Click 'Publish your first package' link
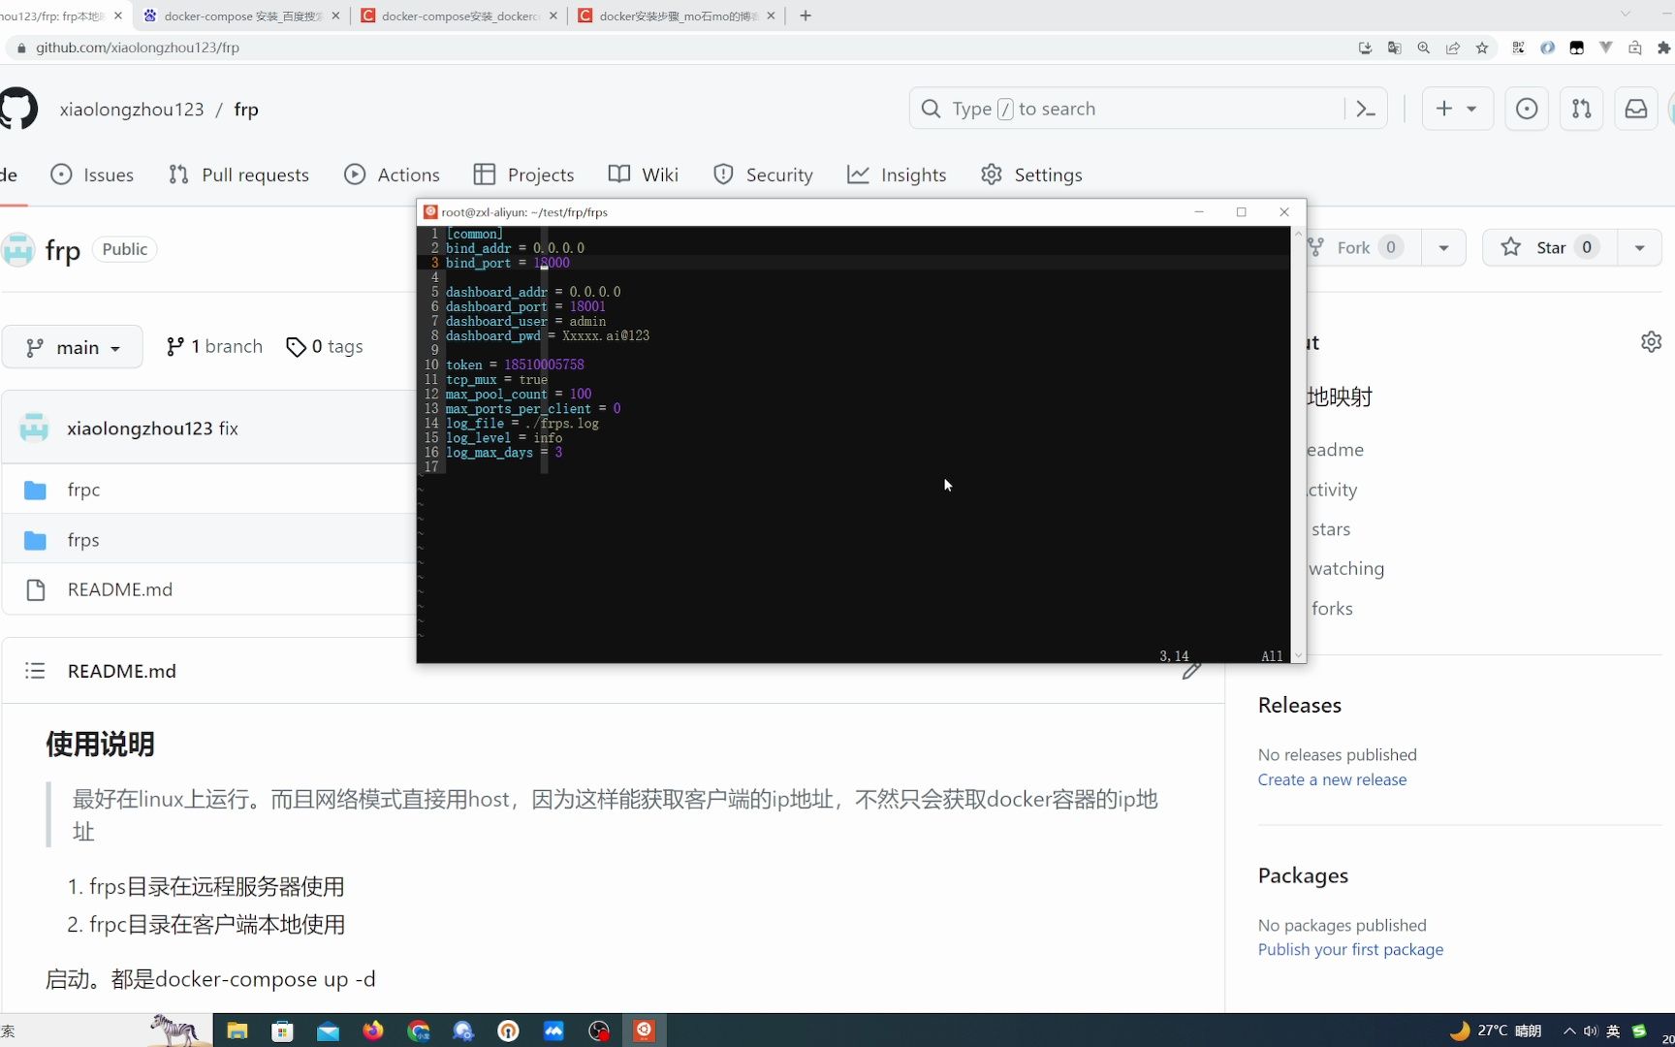1675x1047 pixels. 1350,949
